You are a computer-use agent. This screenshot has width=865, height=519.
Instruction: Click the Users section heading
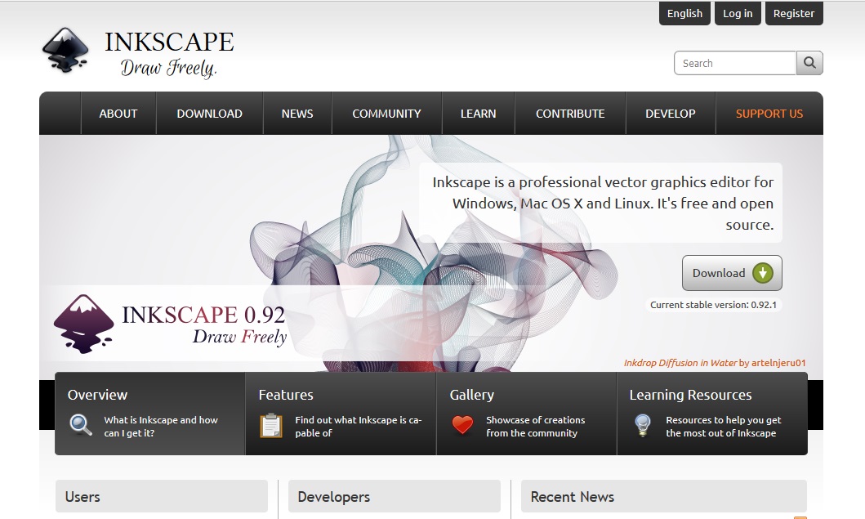pyautogui.click(x=162, y=496)
